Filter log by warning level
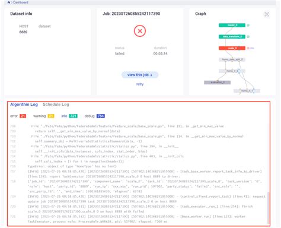281x228 pixels. (x=44, y=116)
